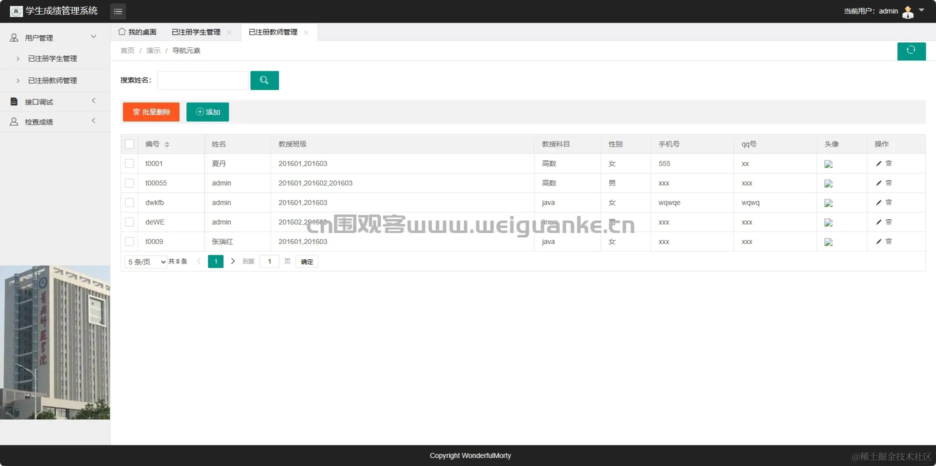Check the row dwkfb checkbox
936x466 pixels.
(129, 202)
